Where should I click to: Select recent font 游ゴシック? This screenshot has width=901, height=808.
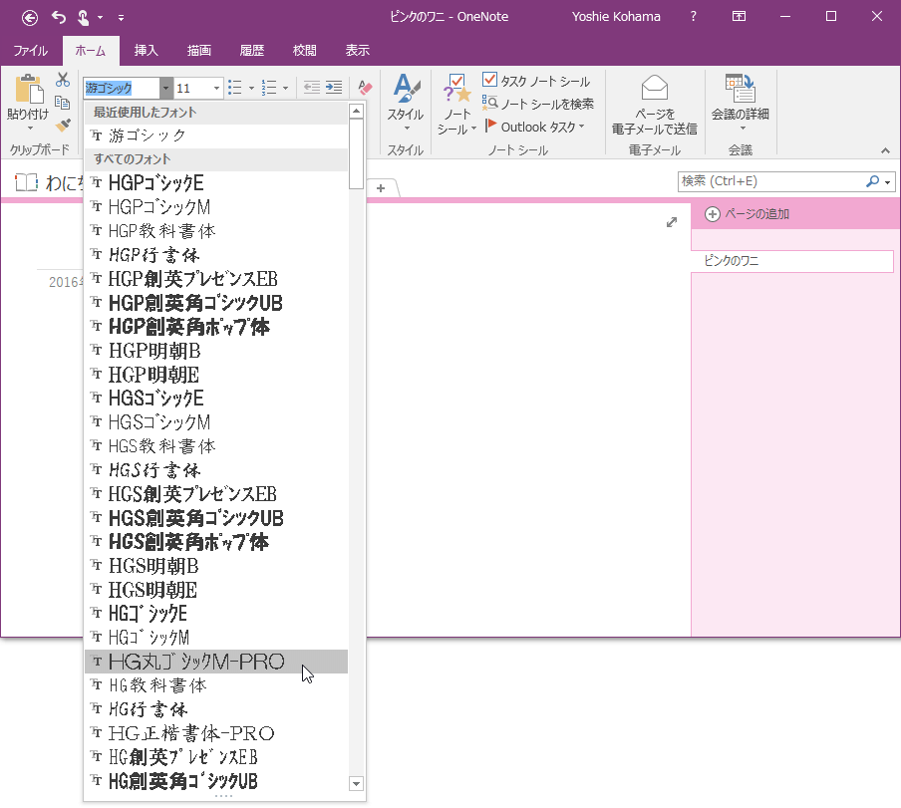[x=216, y=135]
